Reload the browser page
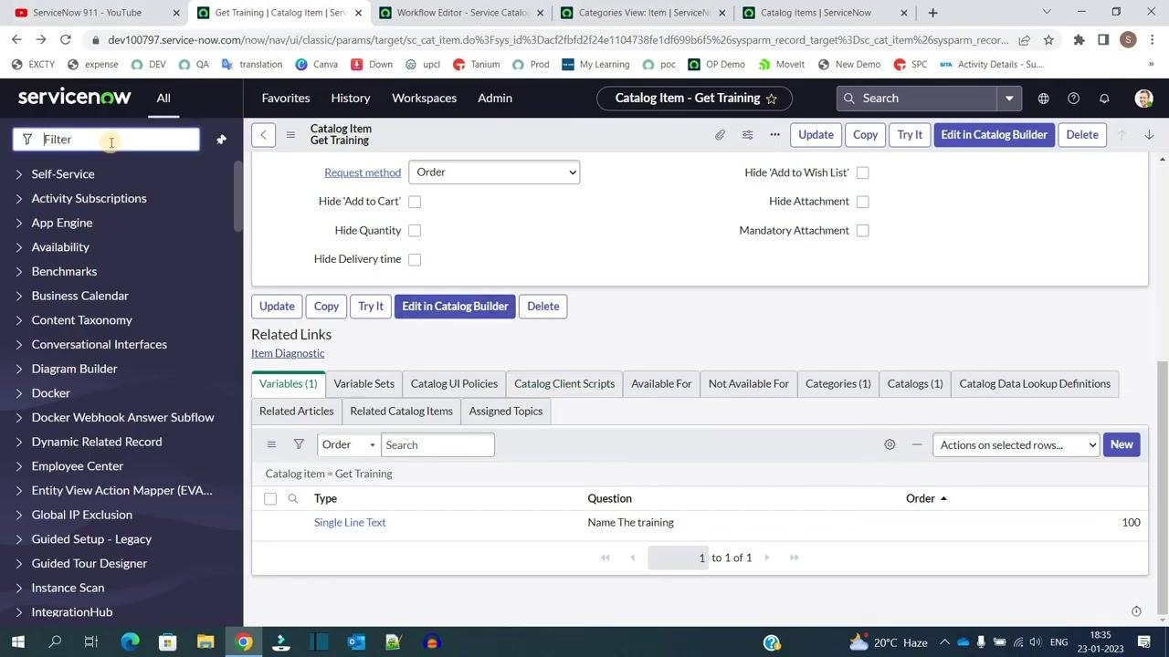This screenshot has width=1169, height=657. pos(66,40)
